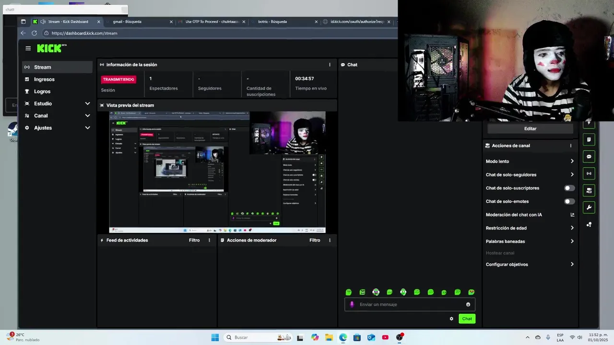Go back in the browser
The width and height of the screenshot is (614, 345).
click(23, 33)
